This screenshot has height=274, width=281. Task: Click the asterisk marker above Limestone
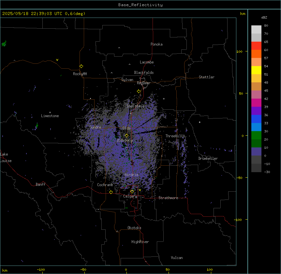50,112
